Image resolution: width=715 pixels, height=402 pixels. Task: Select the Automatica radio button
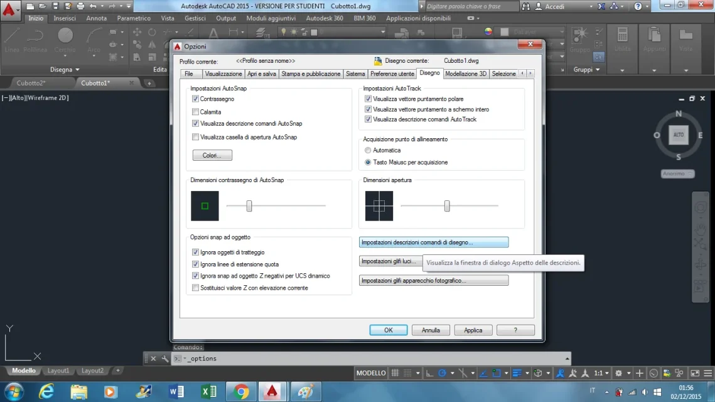tap(368, 150)
